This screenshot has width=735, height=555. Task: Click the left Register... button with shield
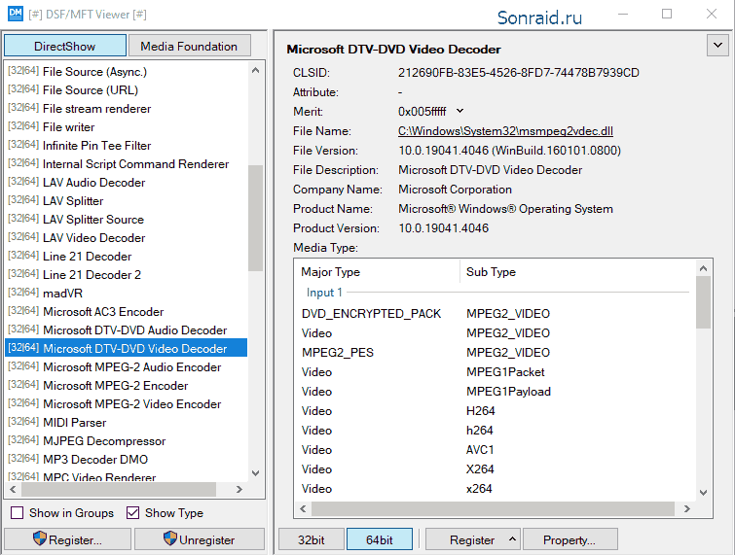click(67, 539)
